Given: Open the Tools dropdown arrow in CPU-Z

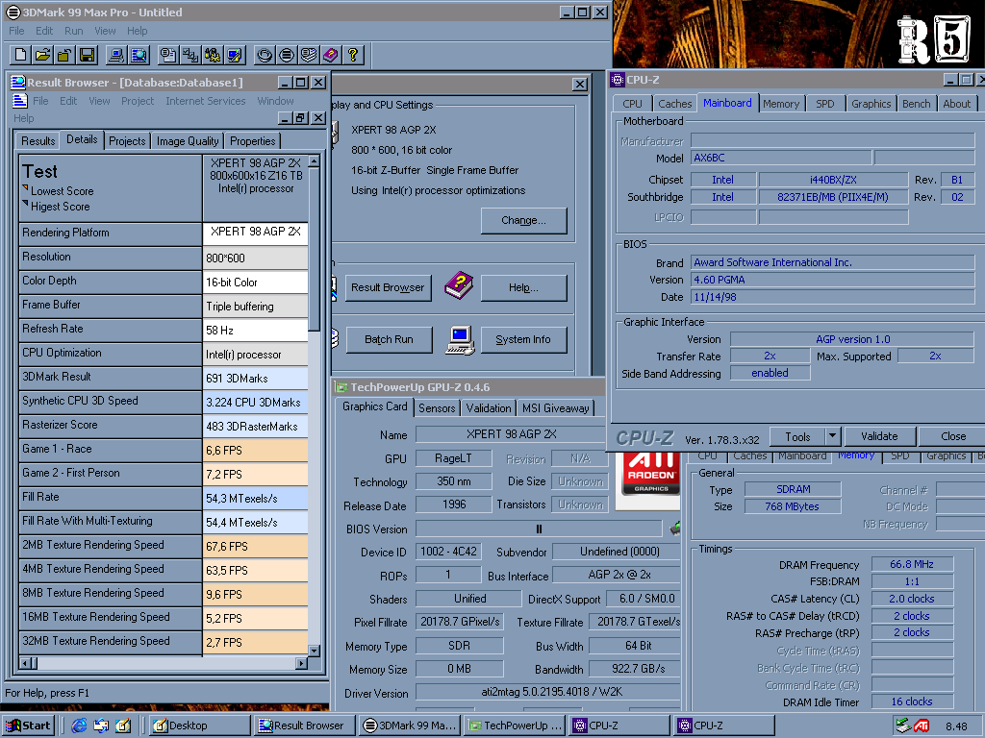Looking at the screenshot, I should point(832,436).
